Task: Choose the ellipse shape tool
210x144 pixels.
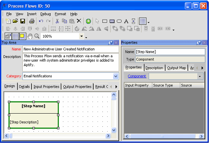Action: click(119, 21)
